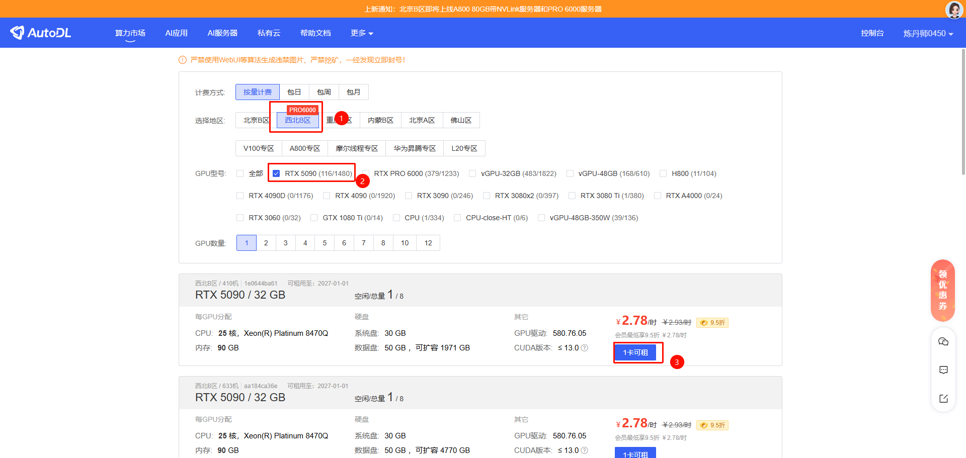
Task: Click the feedback edit icon in sidebar
Action: (x=943, y=399)
